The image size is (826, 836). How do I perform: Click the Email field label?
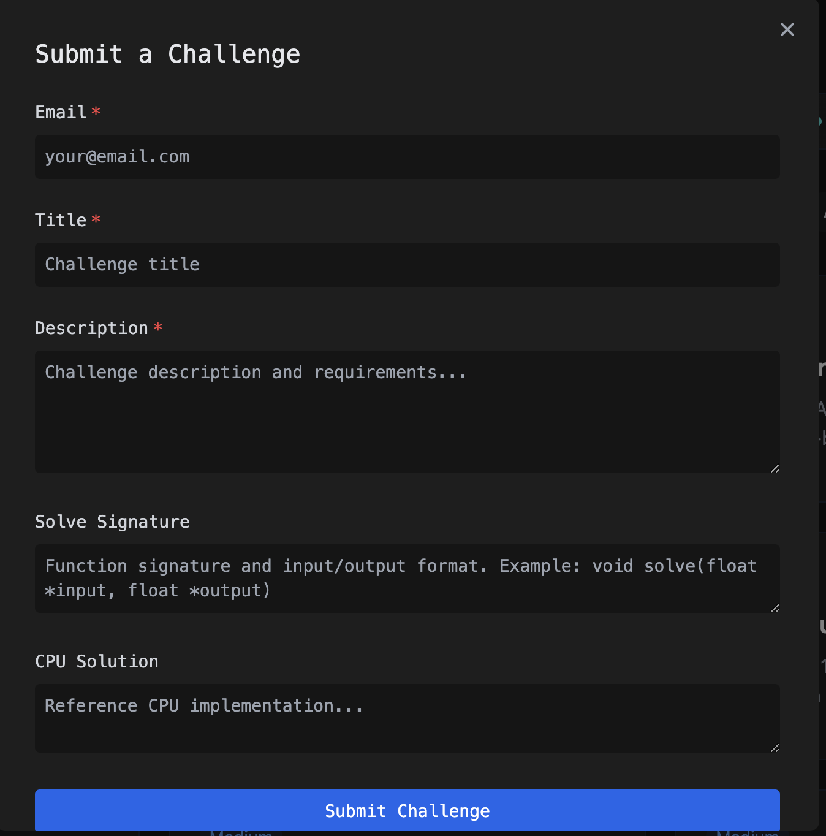(x=61, y=112)
